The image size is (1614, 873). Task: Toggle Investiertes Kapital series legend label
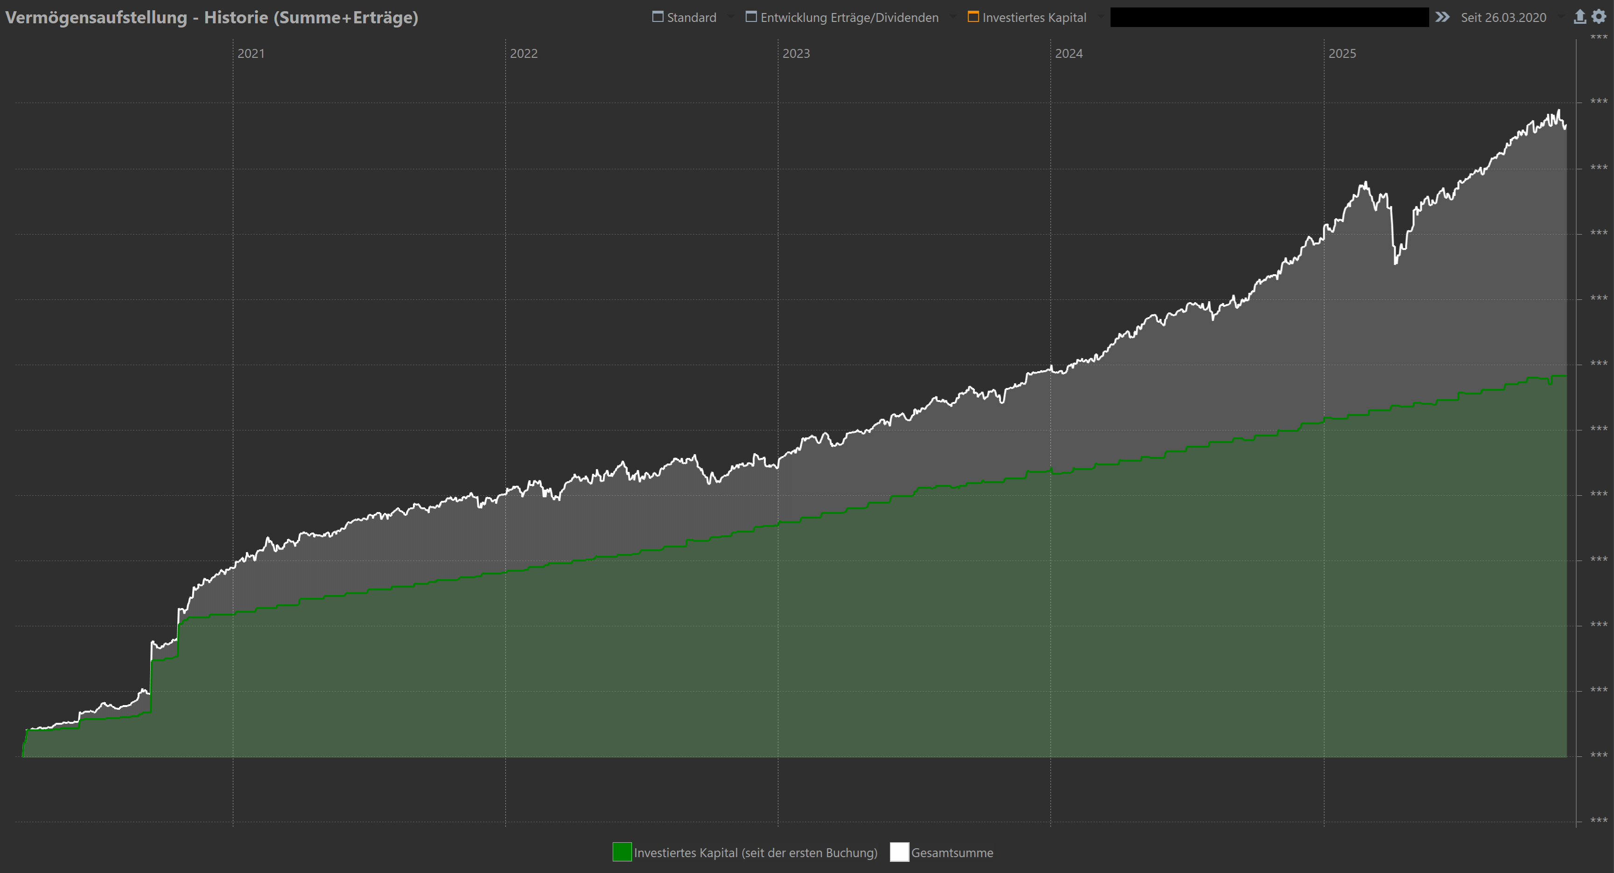755,852
